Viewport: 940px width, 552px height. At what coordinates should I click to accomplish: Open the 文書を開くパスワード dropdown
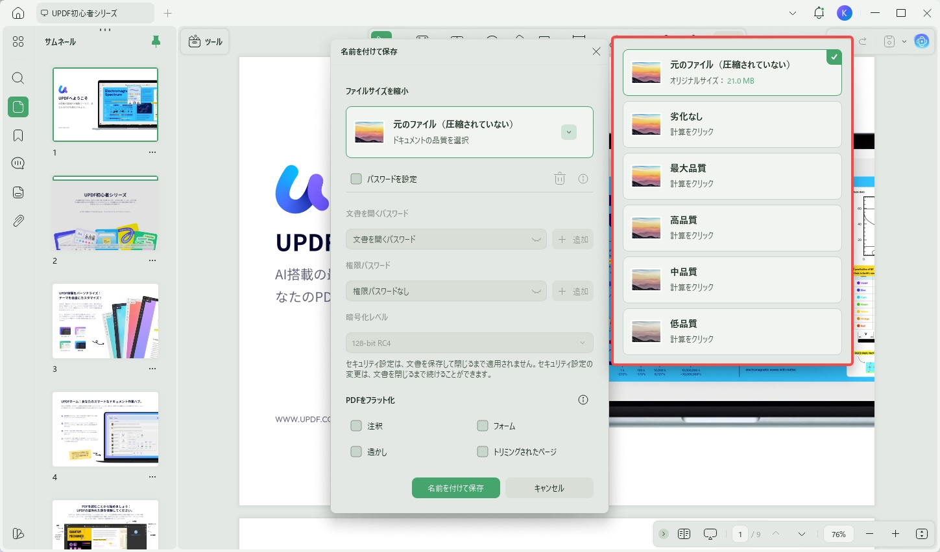446,239
